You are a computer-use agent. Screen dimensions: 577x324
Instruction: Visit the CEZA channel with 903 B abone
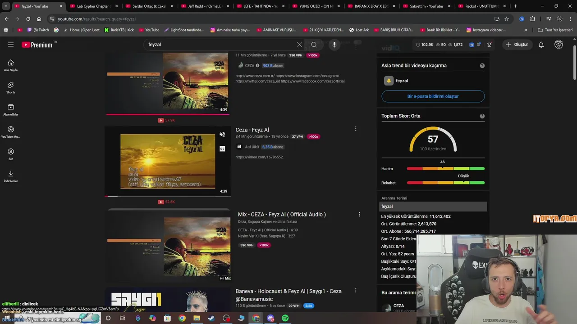tap(249, 65)
